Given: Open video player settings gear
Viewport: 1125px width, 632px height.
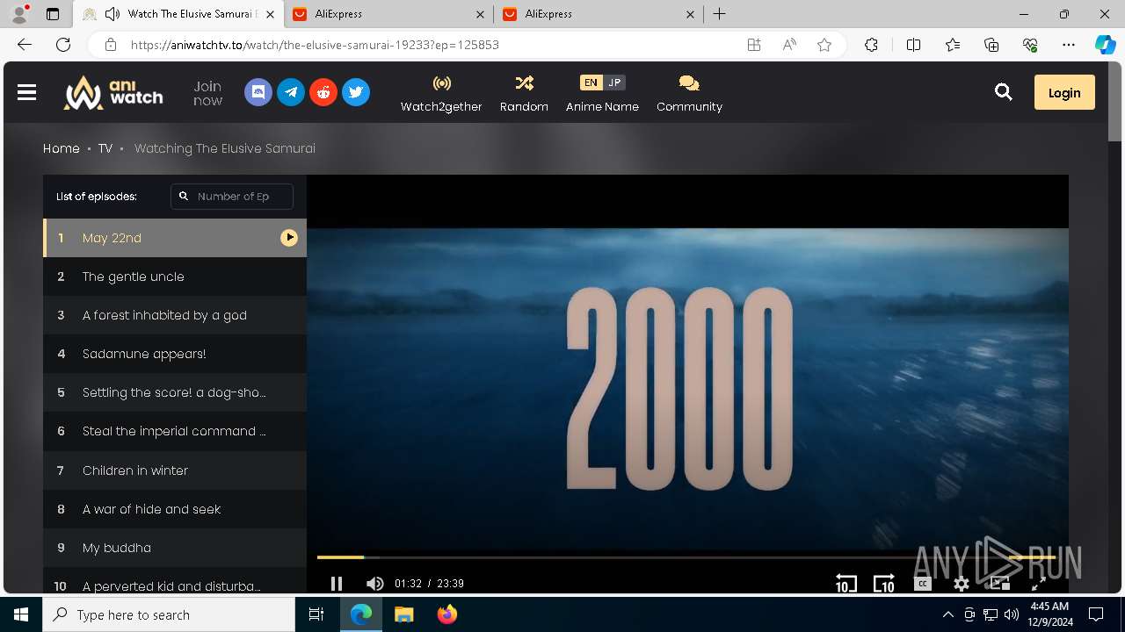Looking at the screenshot, I should coord(962,584).
